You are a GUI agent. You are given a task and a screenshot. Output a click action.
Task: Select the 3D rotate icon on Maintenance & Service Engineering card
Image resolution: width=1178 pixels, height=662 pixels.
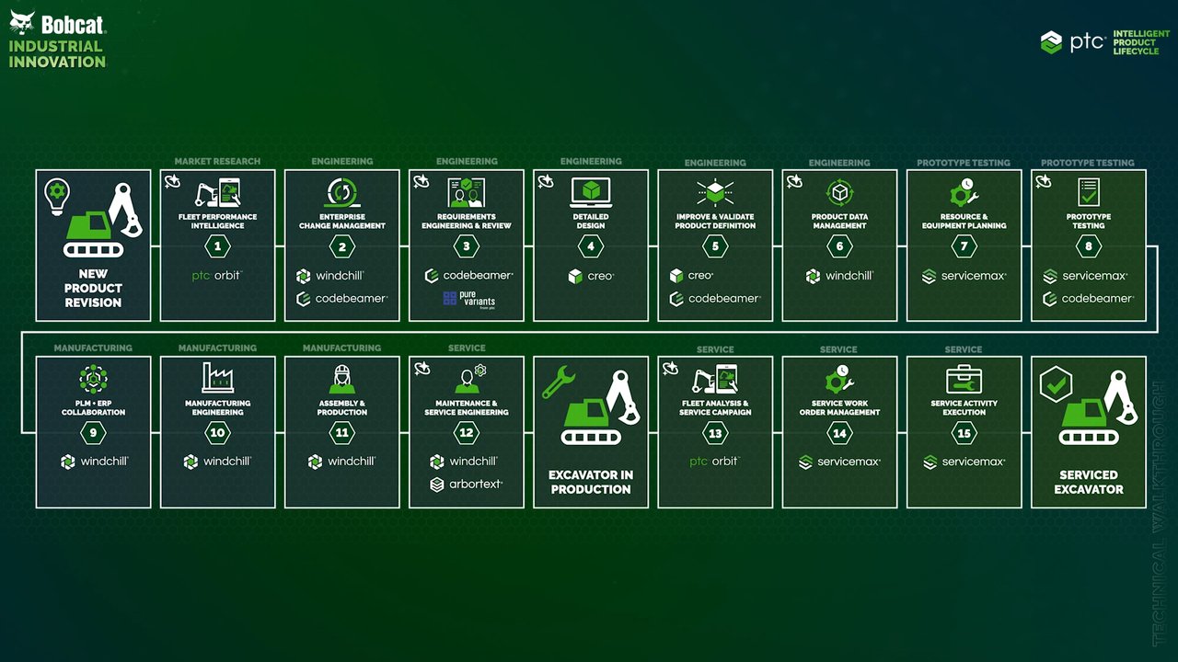click(421, 368)
